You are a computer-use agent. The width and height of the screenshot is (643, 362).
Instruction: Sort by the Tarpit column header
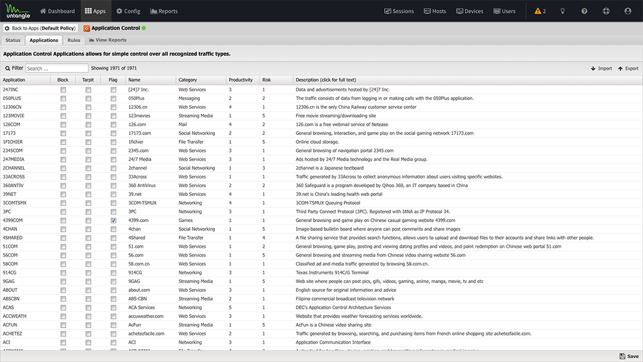point(88,80)
